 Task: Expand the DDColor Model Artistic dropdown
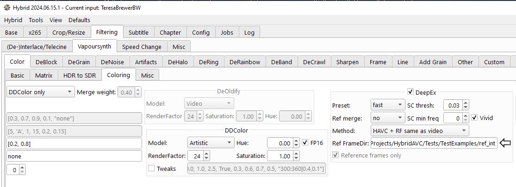coord(211,143)
